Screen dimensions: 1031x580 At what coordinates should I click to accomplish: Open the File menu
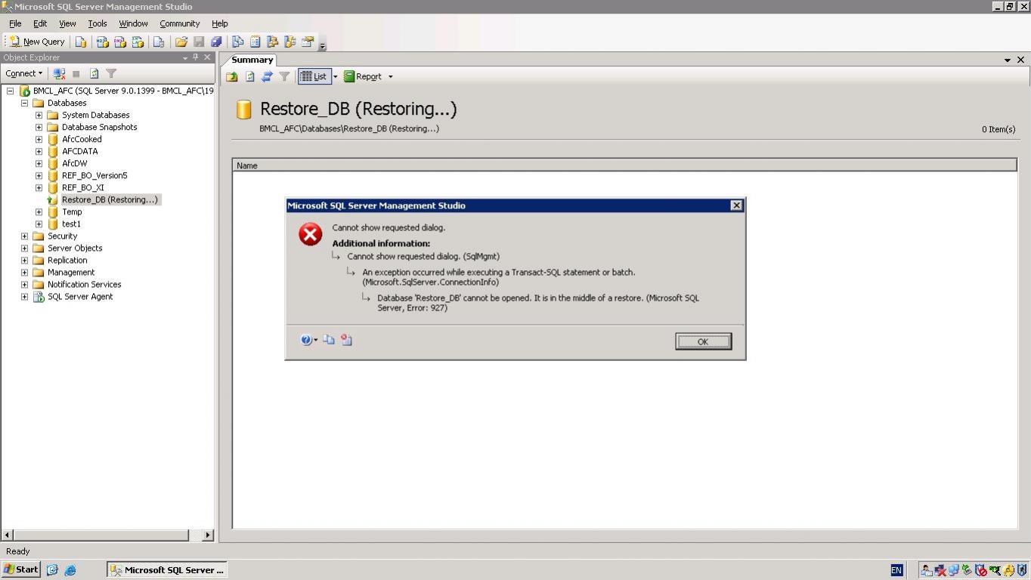(15, 23)
